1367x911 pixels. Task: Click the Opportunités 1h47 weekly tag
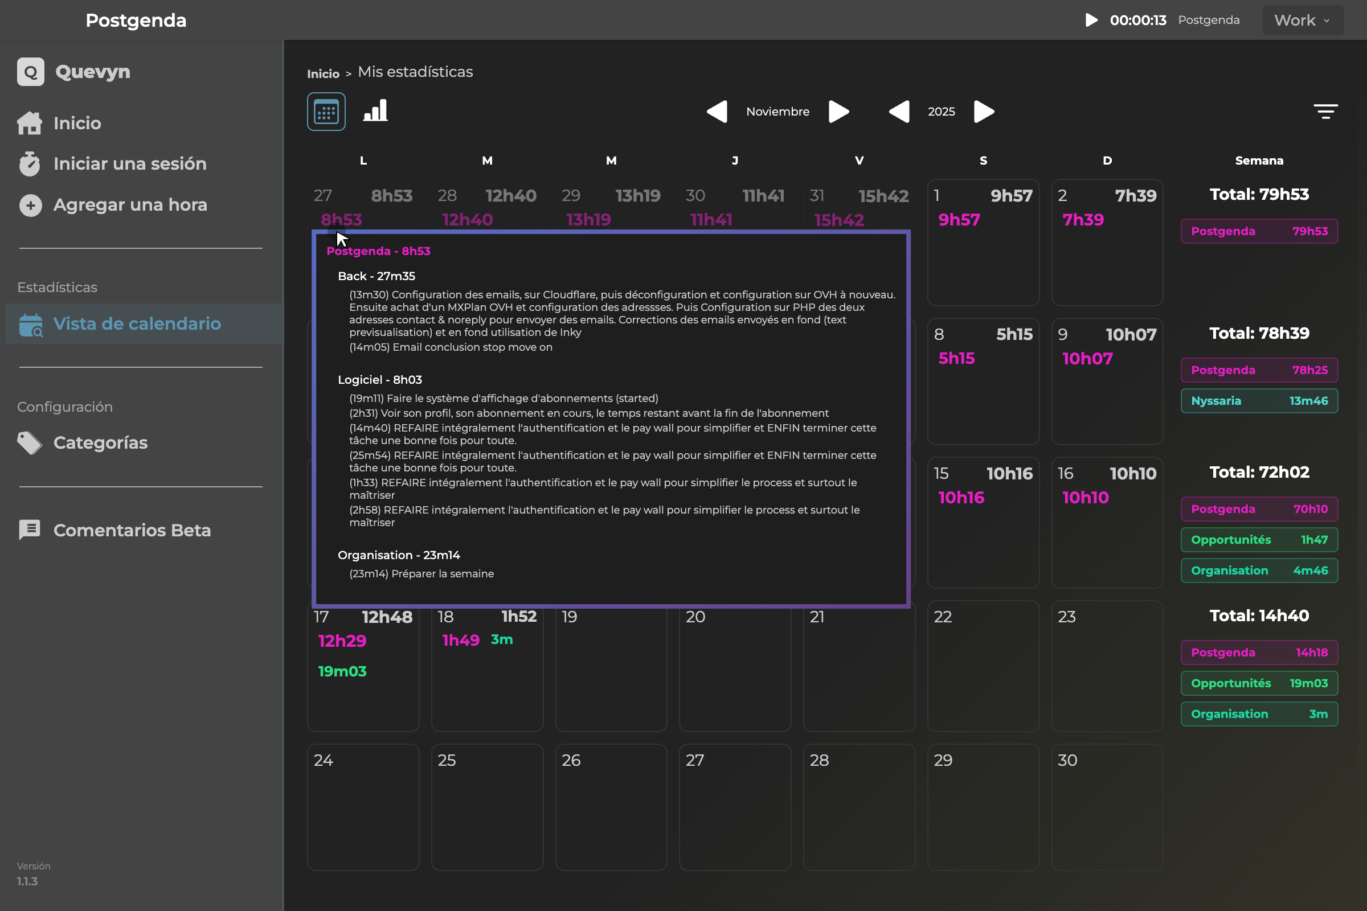point(1259,540)
